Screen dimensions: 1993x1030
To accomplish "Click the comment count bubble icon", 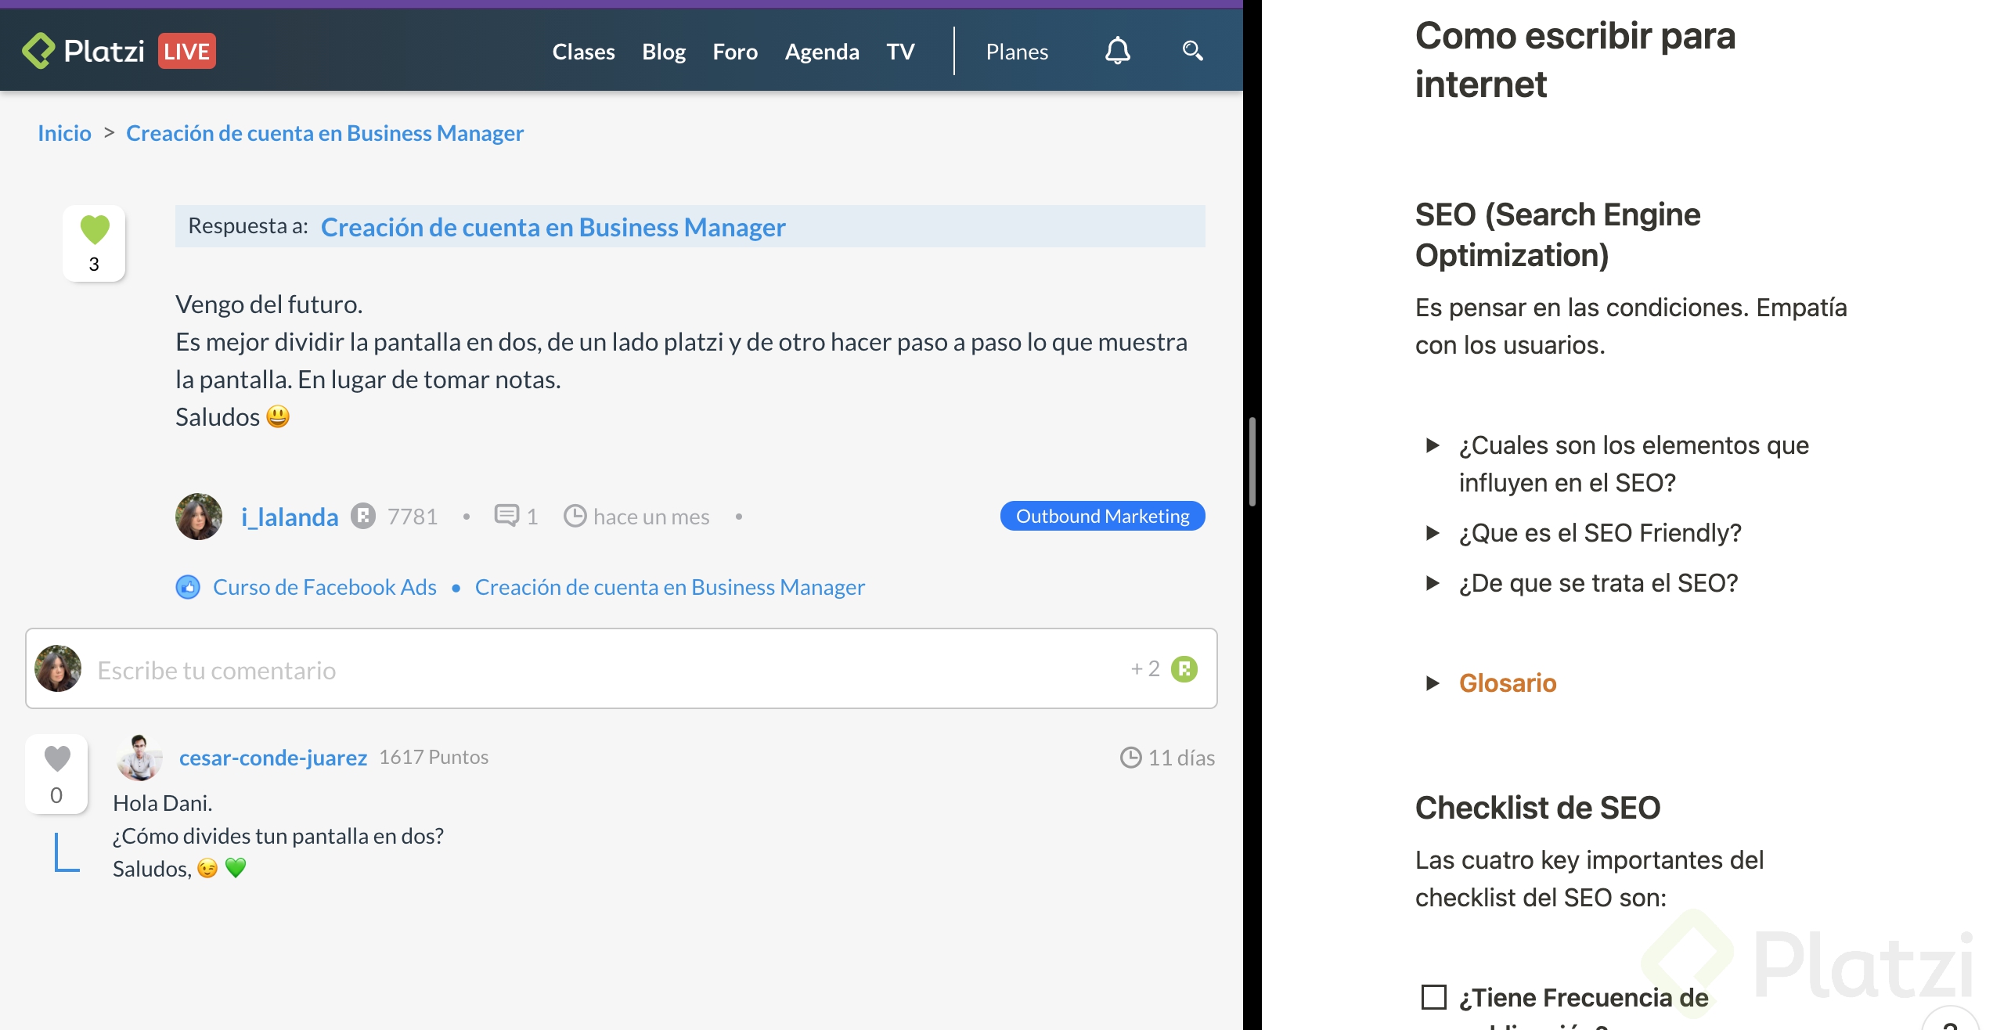I will [506, 515].
